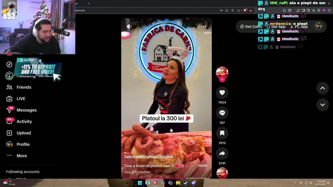Open the account avatar menu at top right
The image size is (333, 187).
point(318,26)
